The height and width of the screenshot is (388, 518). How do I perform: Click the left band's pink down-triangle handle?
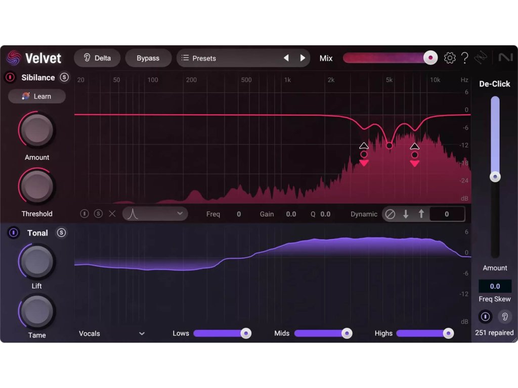point(364,163)
